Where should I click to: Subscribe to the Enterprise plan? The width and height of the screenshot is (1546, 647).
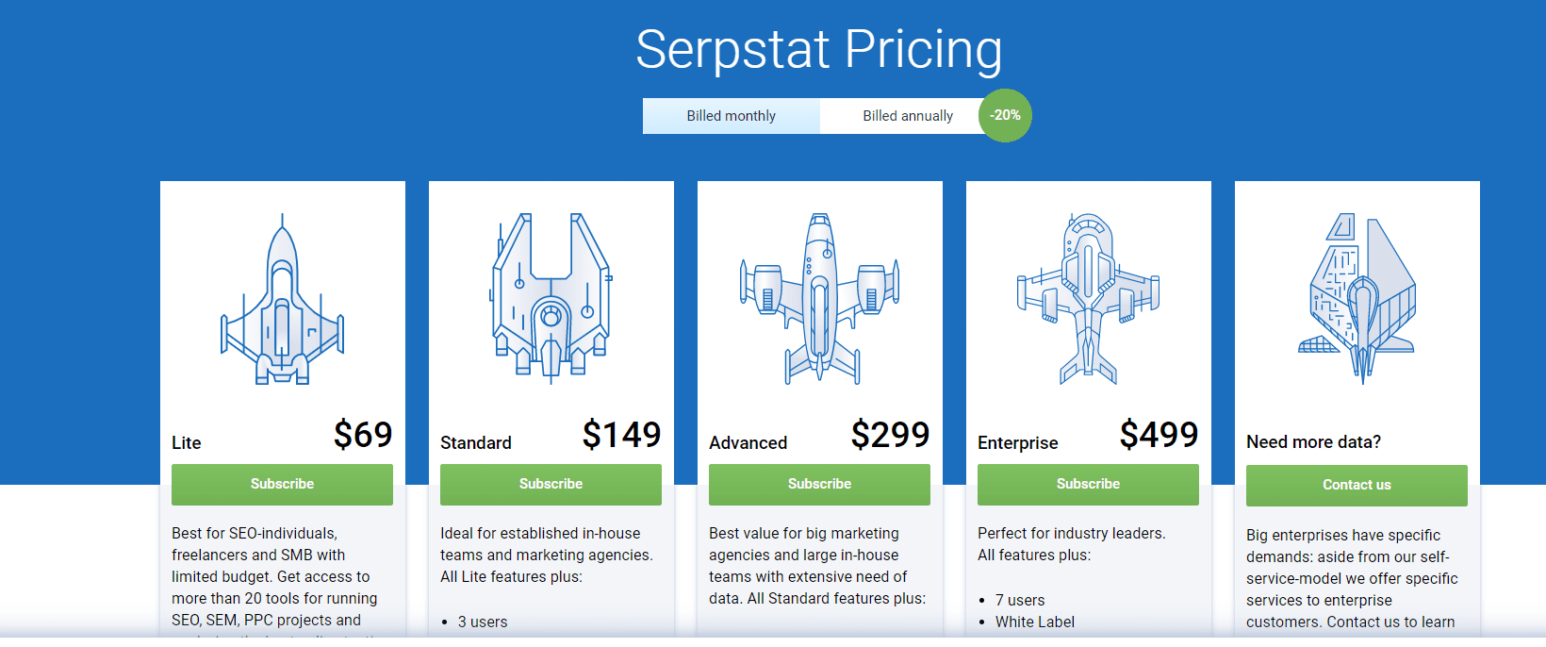click(1088, 484)
